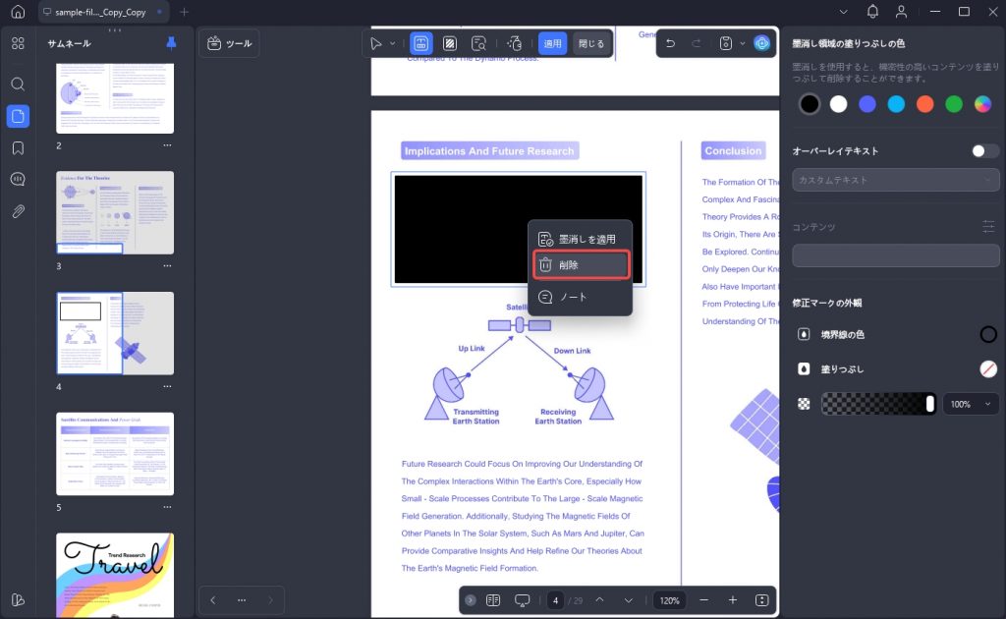Choose 削除 in context menu
Screen dimensions: 1006x619
click(581, 265)
